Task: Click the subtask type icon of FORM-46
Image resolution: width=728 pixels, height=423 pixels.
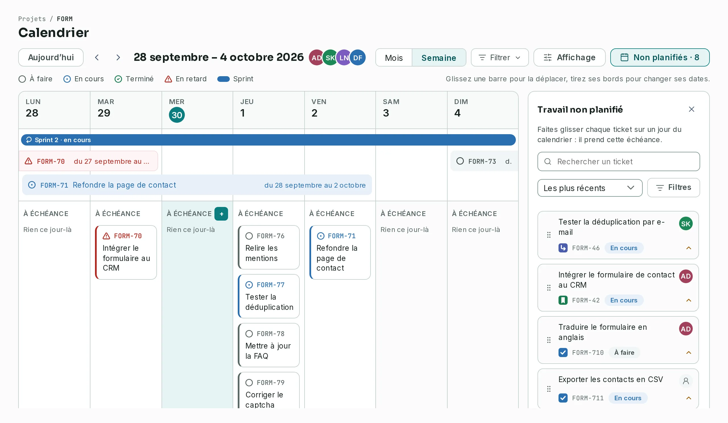Action: [563, 248]
